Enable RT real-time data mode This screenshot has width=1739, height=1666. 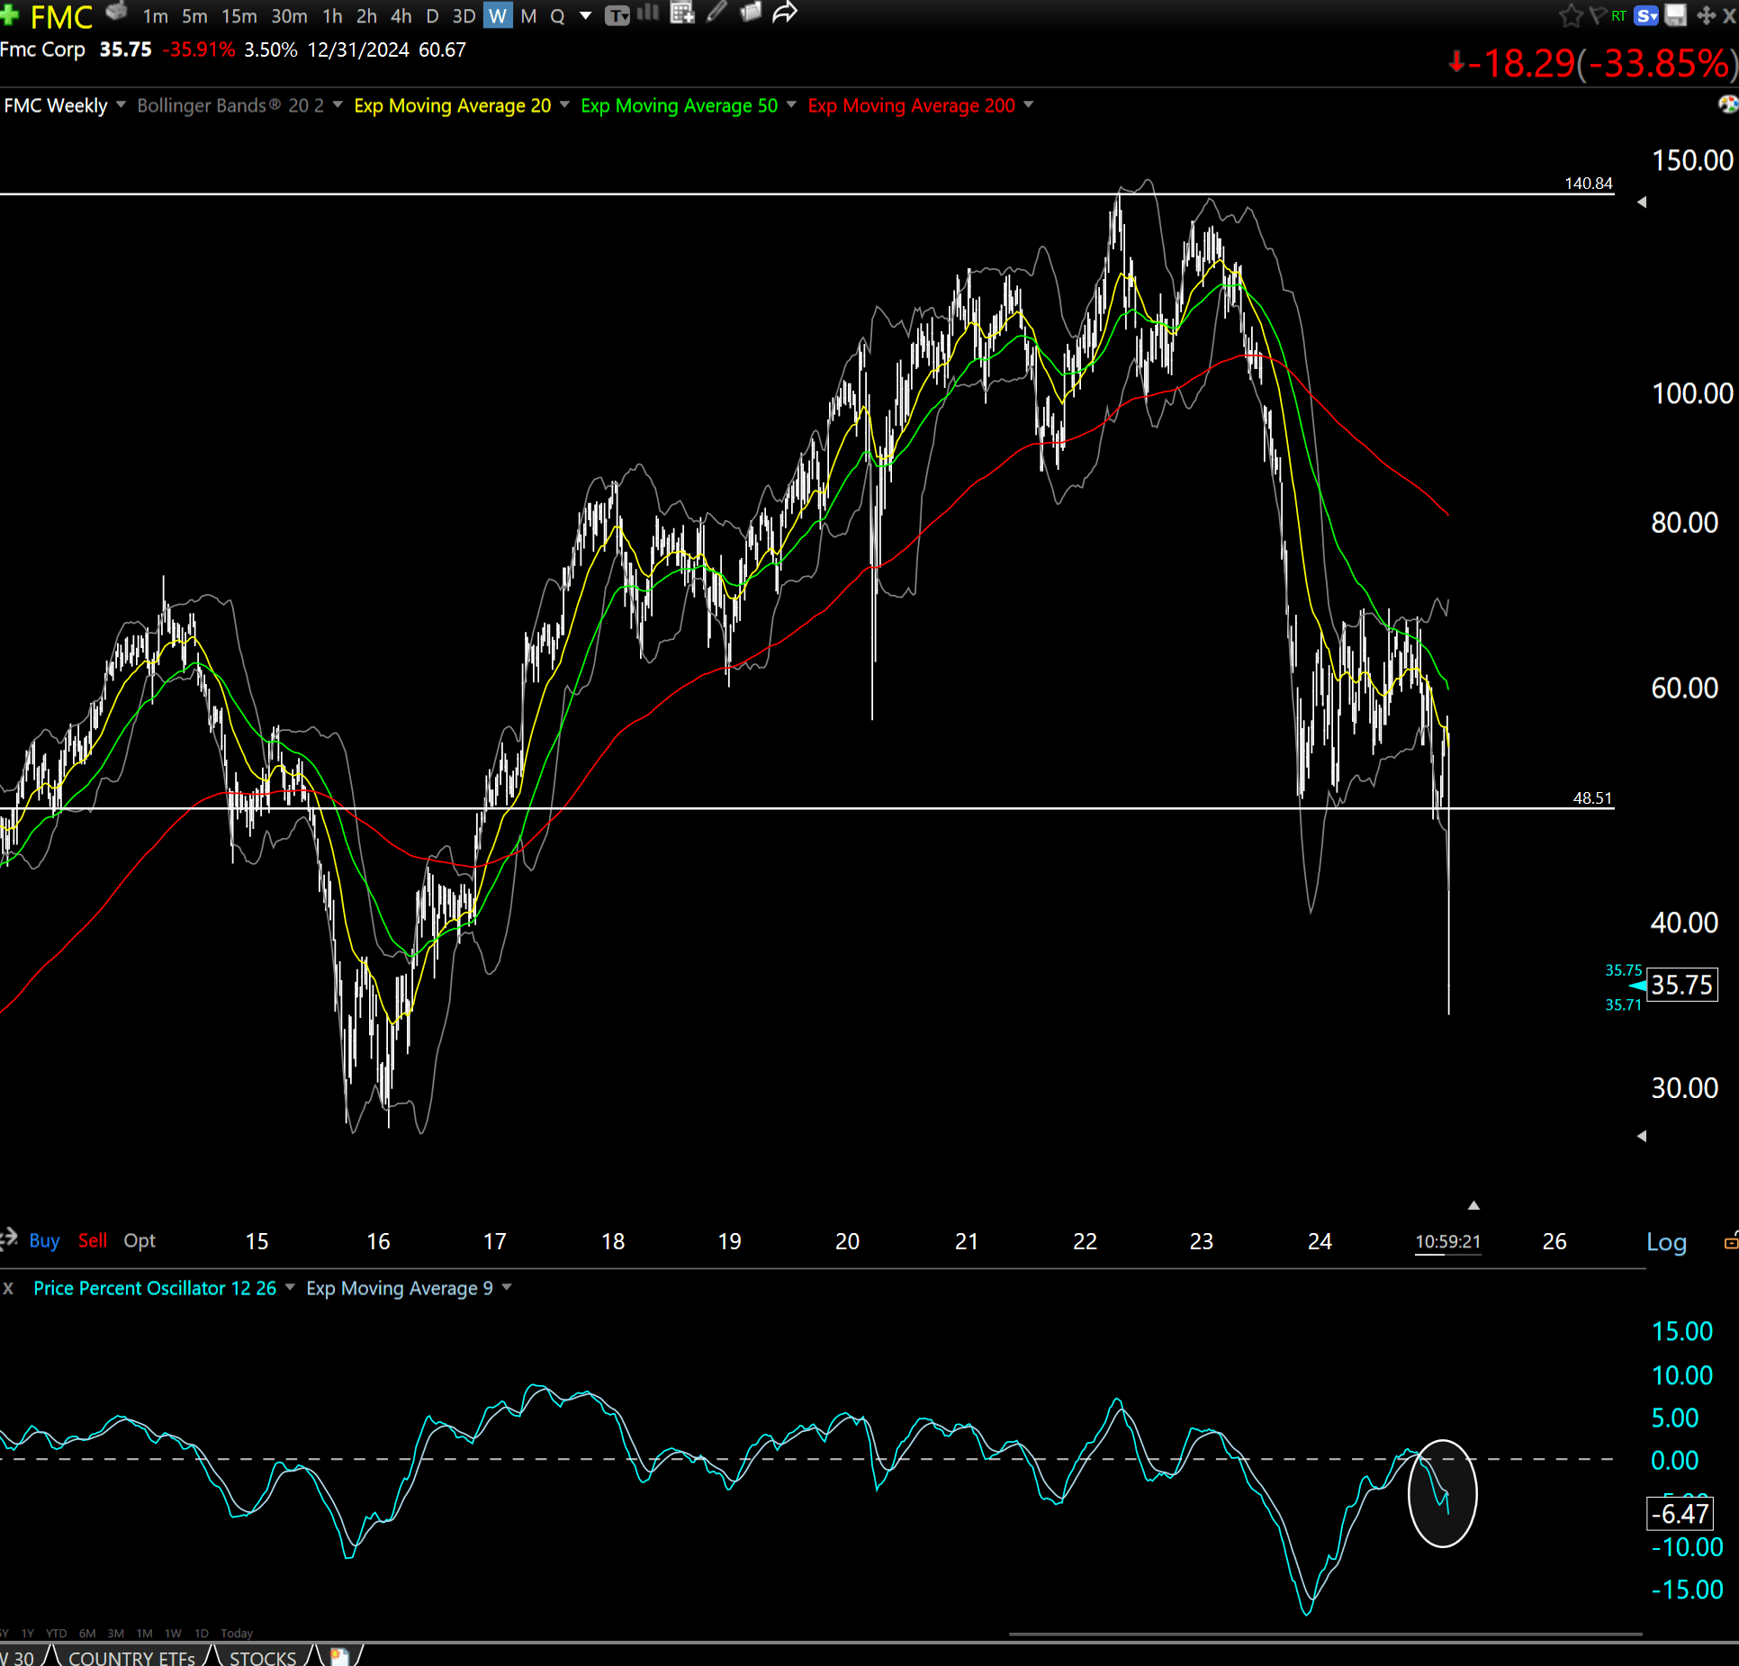coord(1617,15)
